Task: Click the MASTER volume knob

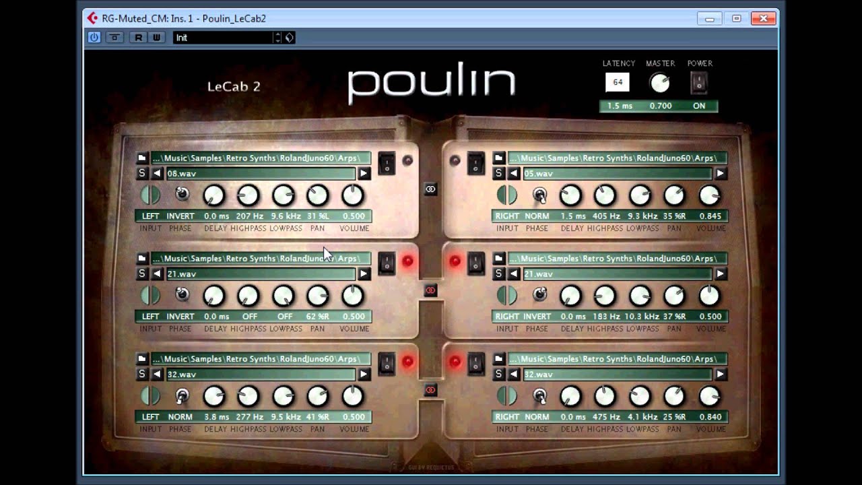Action: point(660,83)
